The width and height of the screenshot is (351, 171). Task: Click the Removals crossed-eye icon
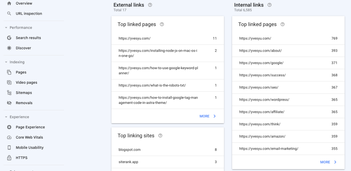(9, 103)
